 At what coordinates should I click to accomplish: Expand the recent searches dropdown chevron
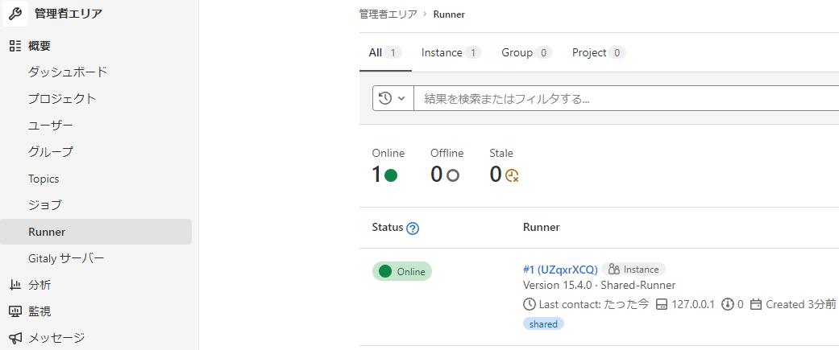click(x=401, y=98)
